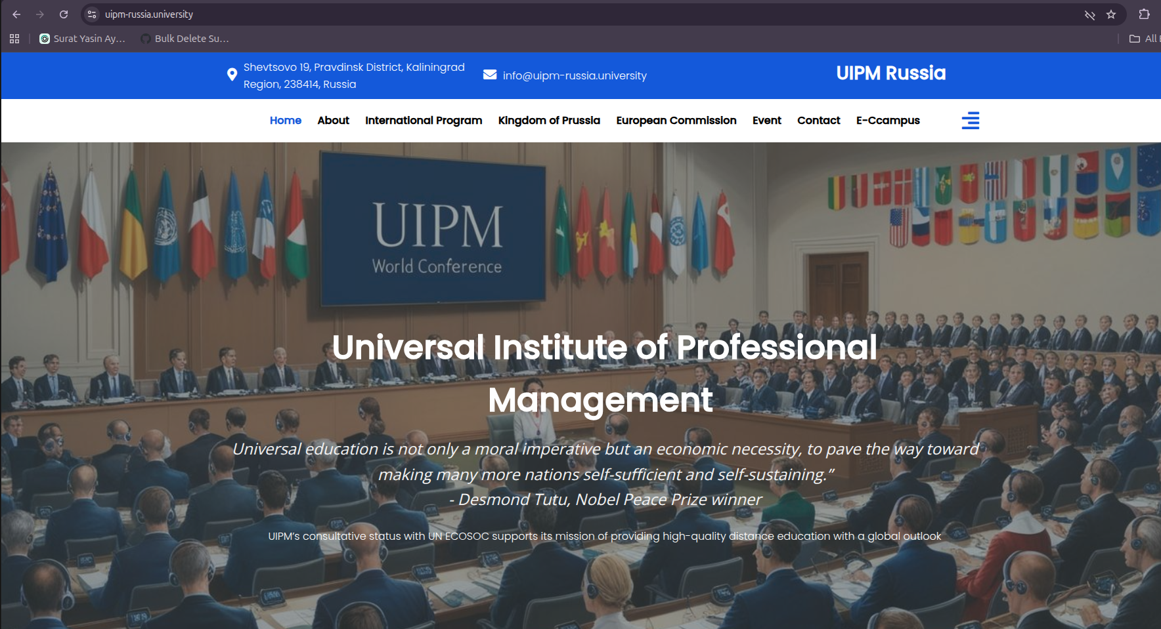Click the Universal Institute of Professional Management heading
This screenshot has width=1161, height=629.
[604, 373]
